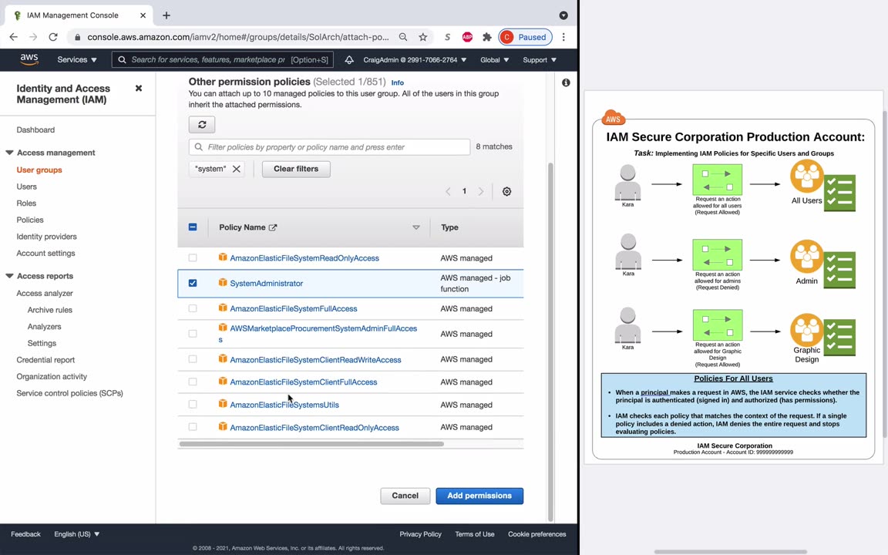Go to the previous page of policies
This screenshot has width=888, height=555.
coord(448,191)
